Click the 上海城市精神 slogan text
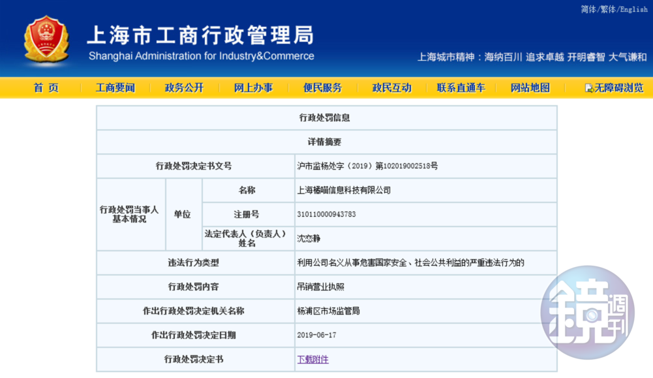This screenshot has width=653, height=378. click(x=532, y=57)
